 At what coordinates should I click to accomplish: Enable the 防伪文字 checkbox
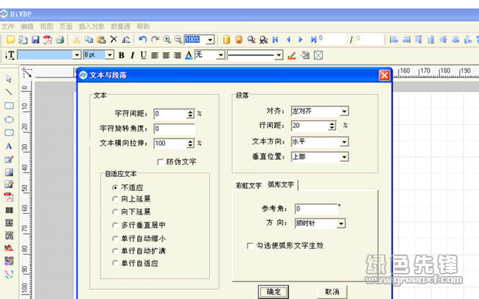pyautogui.click(x=160, y=162)
